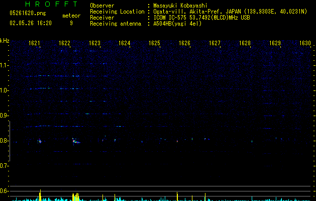Click the 1628 time axis marker

coord(245,43)
